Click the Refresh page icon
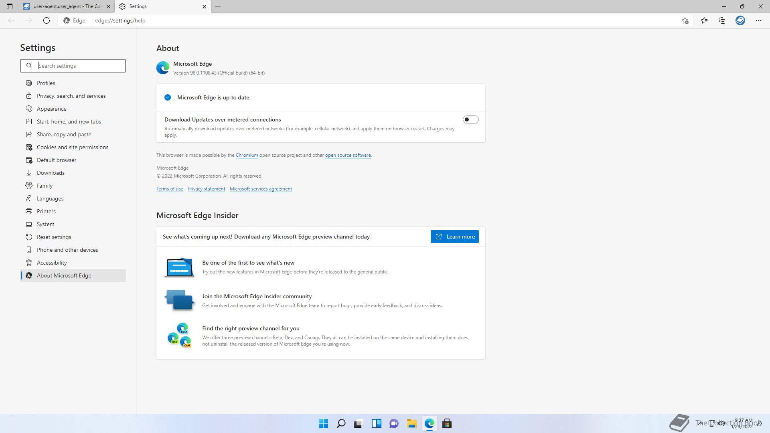 coord(47,20)
